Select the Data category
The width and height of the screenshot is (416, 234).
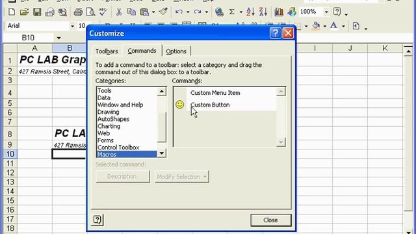pos(127,98)
